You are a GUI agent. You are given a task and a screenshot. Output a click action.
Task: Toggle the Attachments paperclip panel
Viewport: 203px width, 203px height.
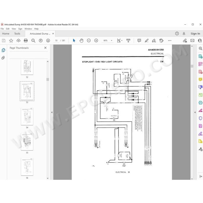3,58
